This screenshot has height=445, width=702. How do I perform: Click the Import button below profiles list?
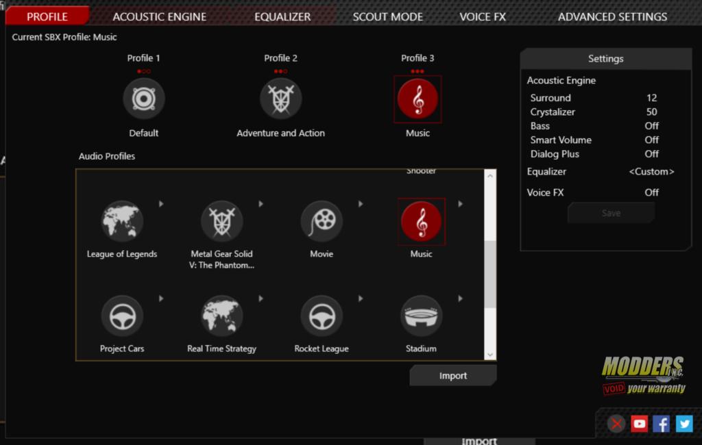pos(453,376)
